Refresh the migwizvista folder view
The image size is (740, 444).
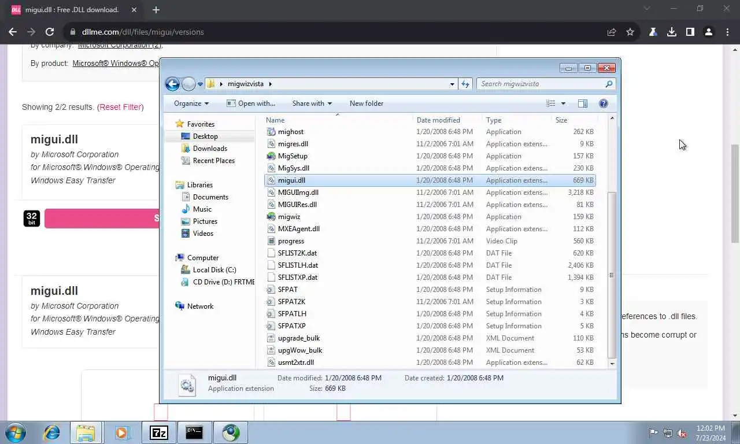point(465,84)
